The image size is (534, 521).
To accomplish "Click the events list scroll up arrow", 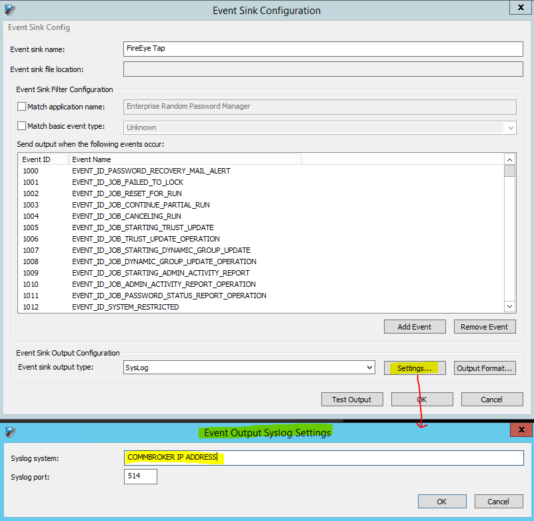I will tap(509, 159).
